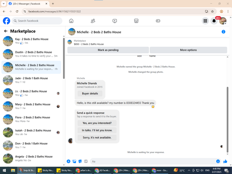Open first Sticky Notes taskbar item
Image resolution: width=232 pixels, height=174 pixels.
(45, 170)
